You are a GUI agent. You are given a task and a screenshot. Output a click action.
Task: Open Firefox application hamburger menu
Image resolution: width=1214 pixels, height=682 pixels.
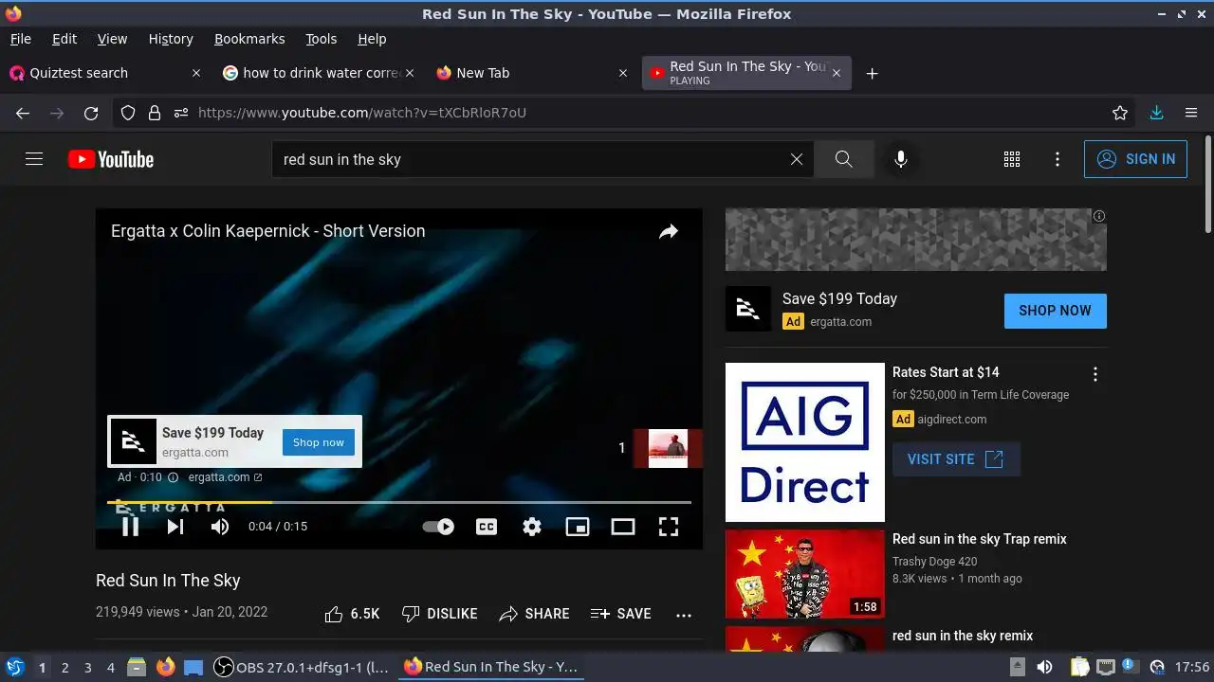1191,113
